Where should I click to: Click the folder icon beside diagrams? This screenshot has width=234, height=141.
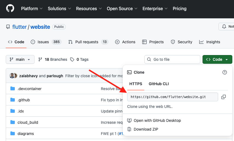[13, 133]
